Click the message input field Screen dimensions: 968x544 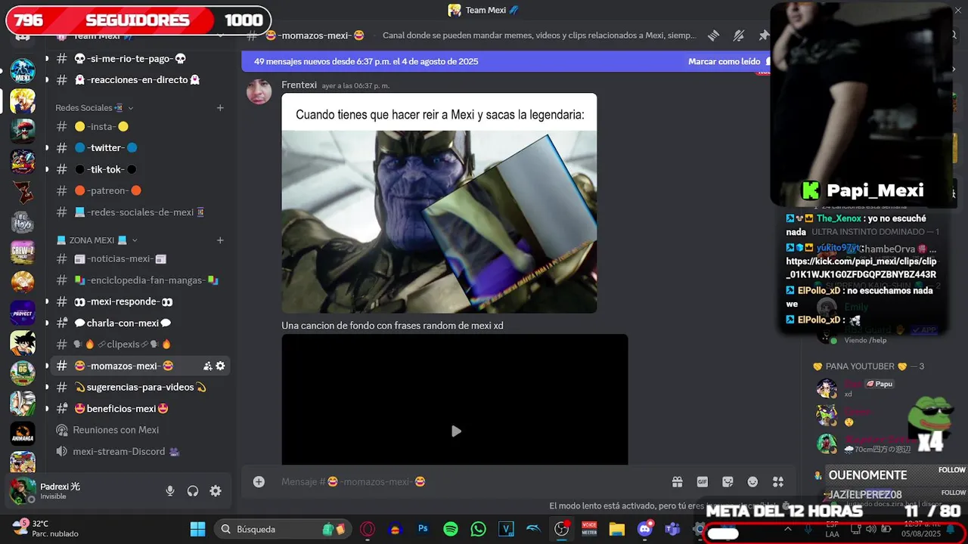tap(469, 482)
